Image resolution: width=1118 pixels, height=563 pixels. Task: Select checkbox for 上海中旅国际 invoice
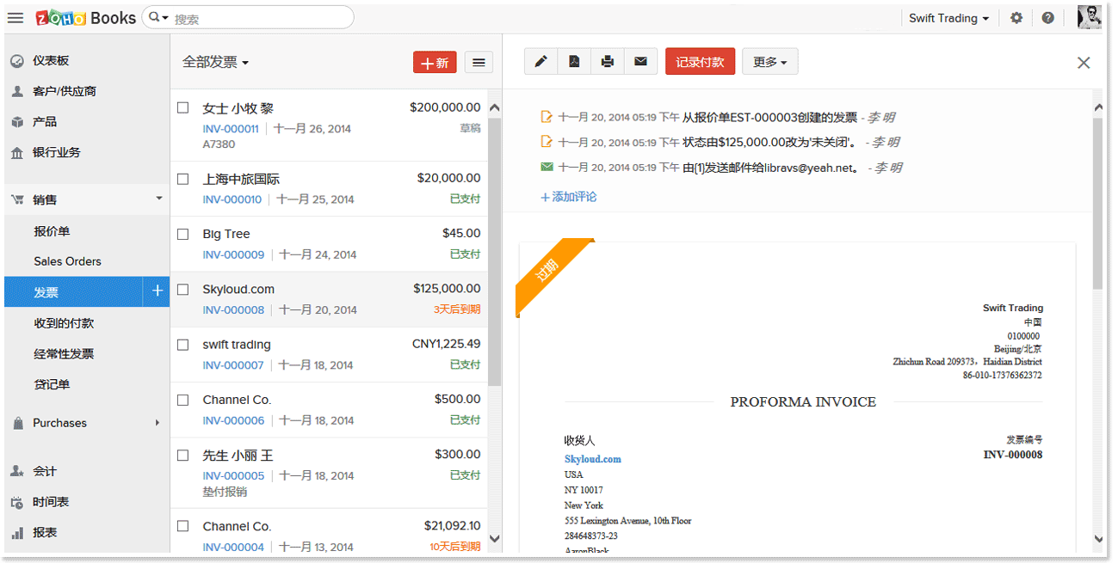click(x=182, y=179)
